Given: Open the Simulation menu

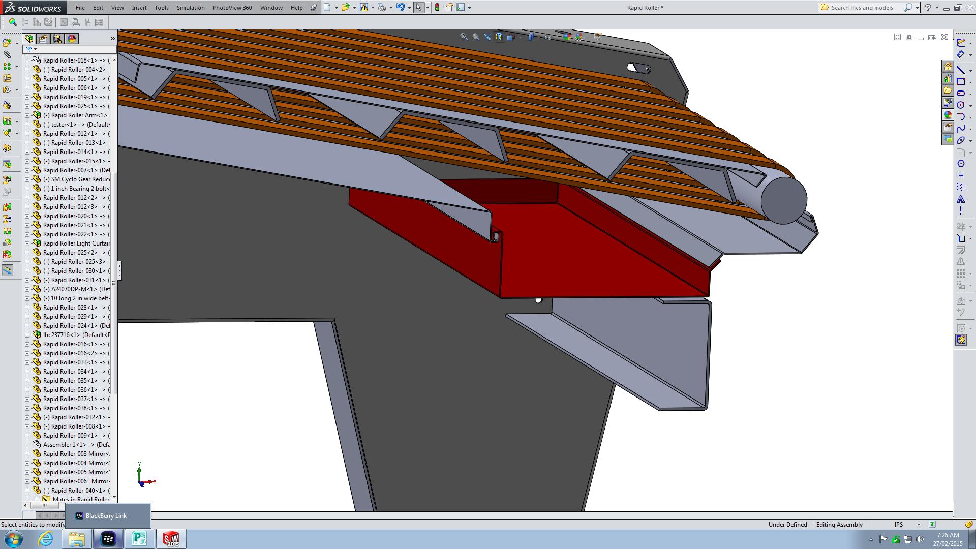Looking at the screenshot, I should click(x=191, y=8).
